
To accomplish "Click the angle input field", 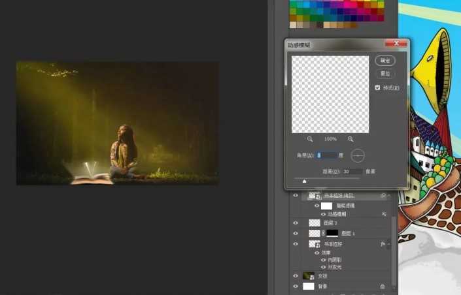I will point(327,155).
